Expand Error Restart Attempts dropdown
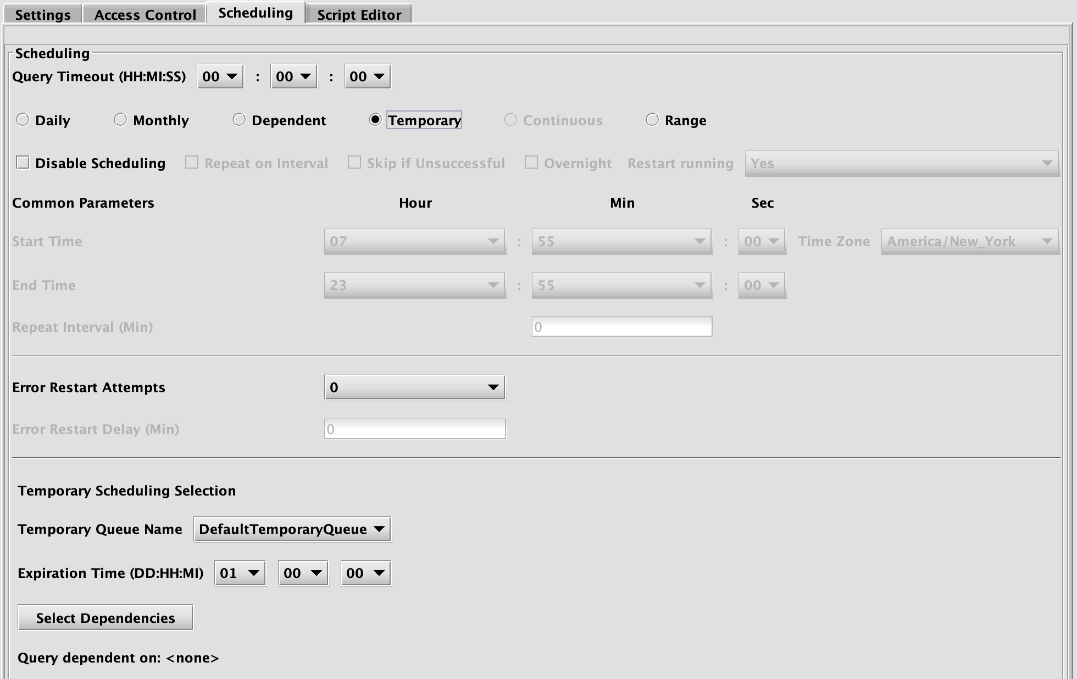Viewport: 1077px width, 679px height. tap(414, 388)
